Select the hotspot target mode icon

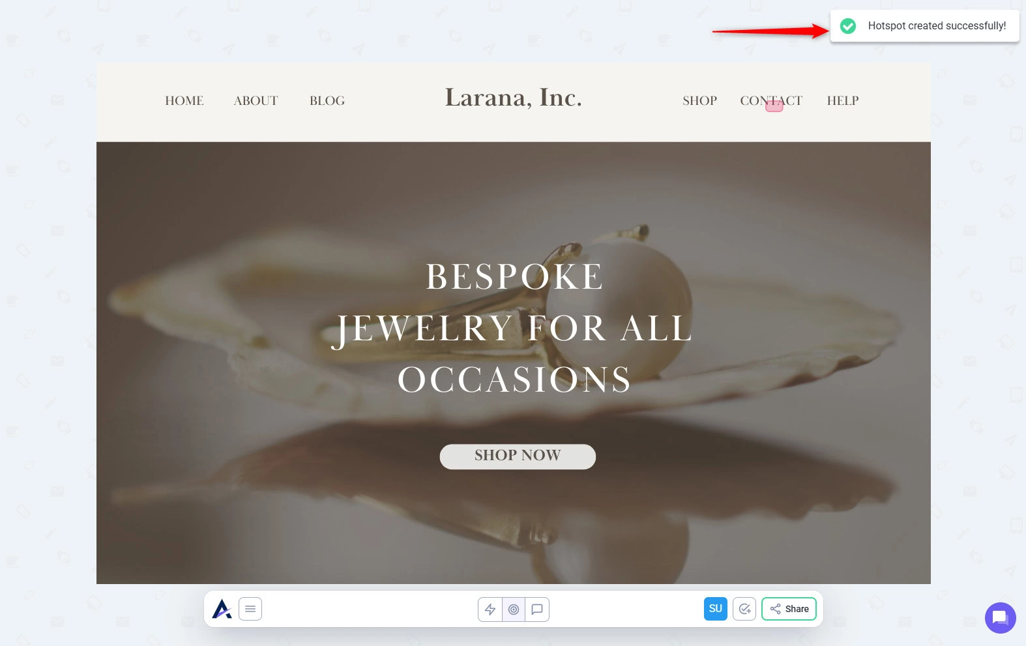(x=514, y=609)
